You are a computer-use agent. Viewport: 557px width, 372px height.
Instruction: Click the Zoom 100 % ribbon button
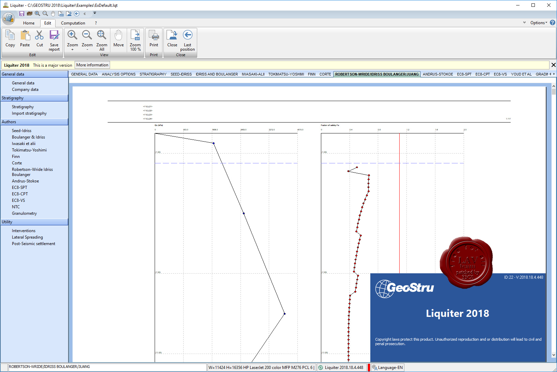pyautogui.click(x=135, y=41)
